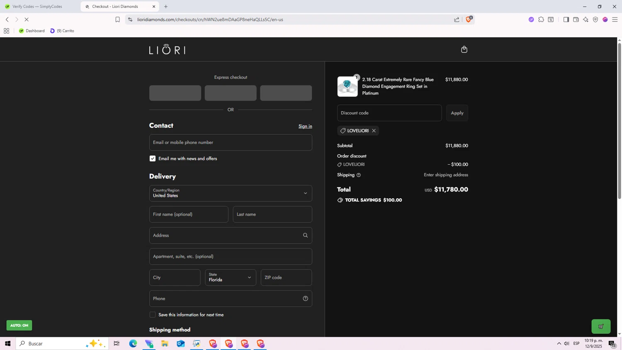Viewport: 622px width, 350px height.
Task: Click the diamond ring product thumbnail
Action: pos(347,87)
